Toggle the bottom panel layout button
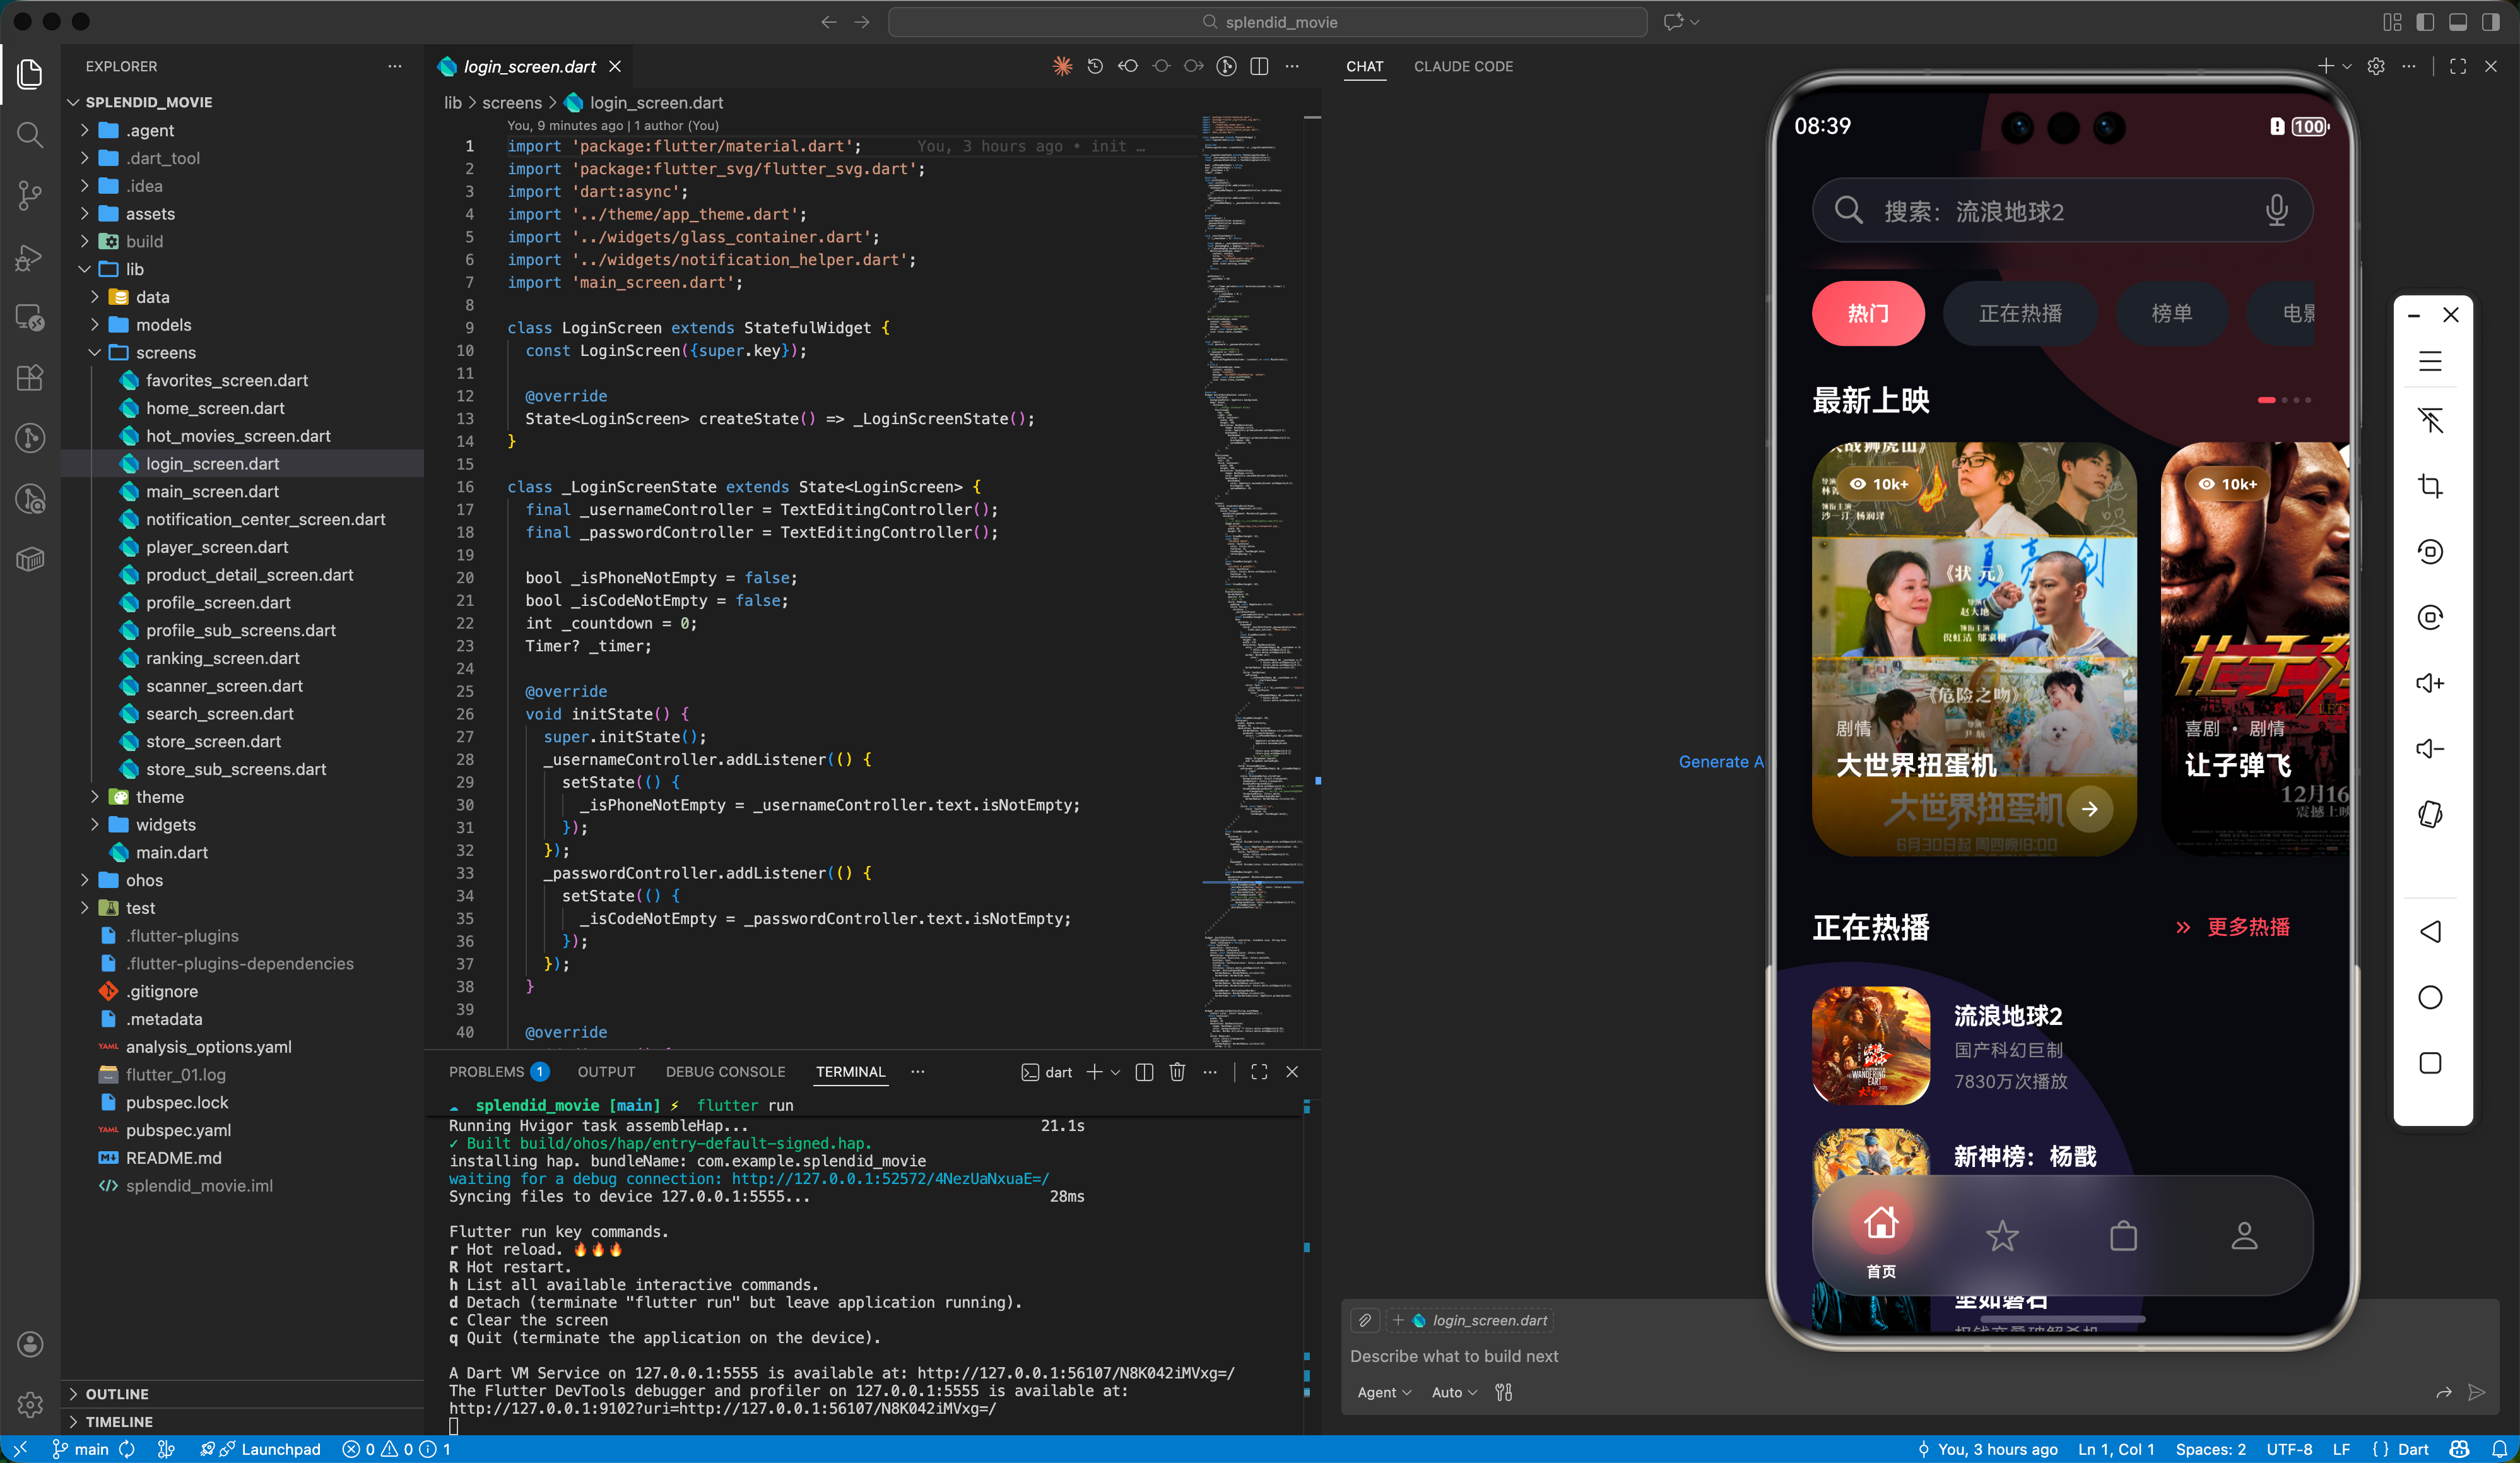Image resolution: width=2520 pixels, height=1463 pixels. pyautogui.click(x=2458, y=22)
